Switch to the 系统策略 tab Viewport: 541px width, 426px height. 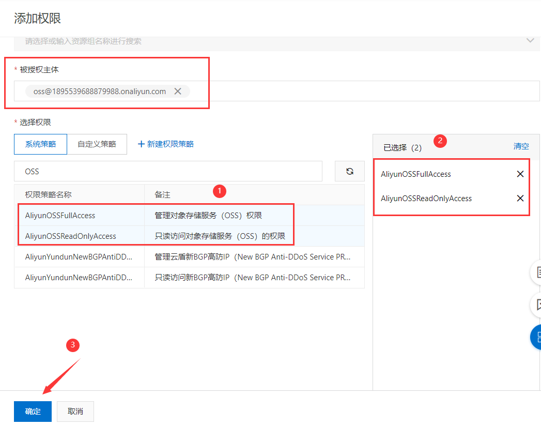coord(40,144)
